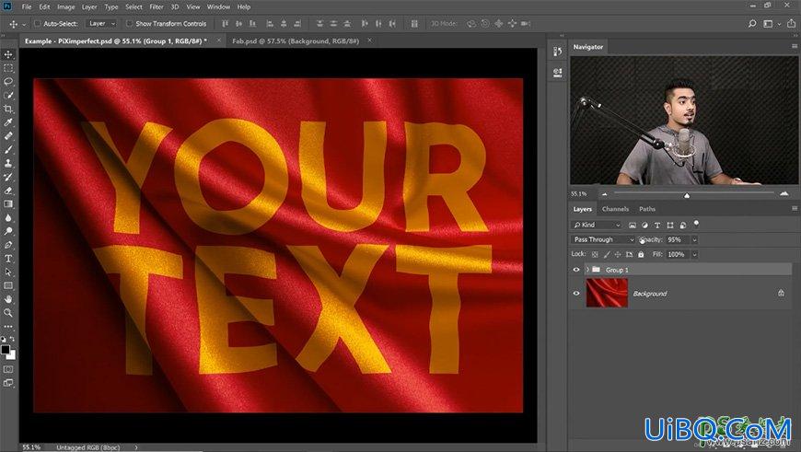Image resolution: width=801 pixels, height=452 pixels.
Task: Open the Layers panel menu
Action: (795, 208)
